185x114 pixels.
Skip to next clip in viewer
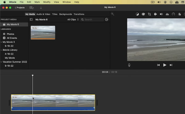(x=171, y=65)
